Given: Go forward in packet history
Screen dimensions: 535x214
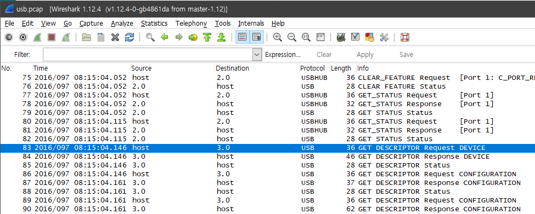Looking at the screenshot, I should (179, 37).
